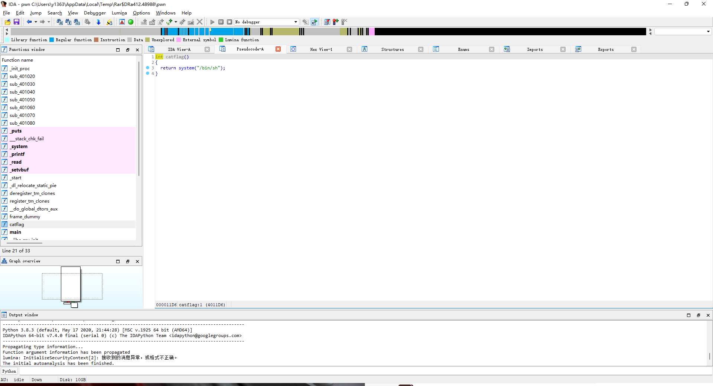Image resolution: width=713 pixels, height=386 pixels.
Task: Open the File menu
Action: pyautogui.click(x=6, y=13)
